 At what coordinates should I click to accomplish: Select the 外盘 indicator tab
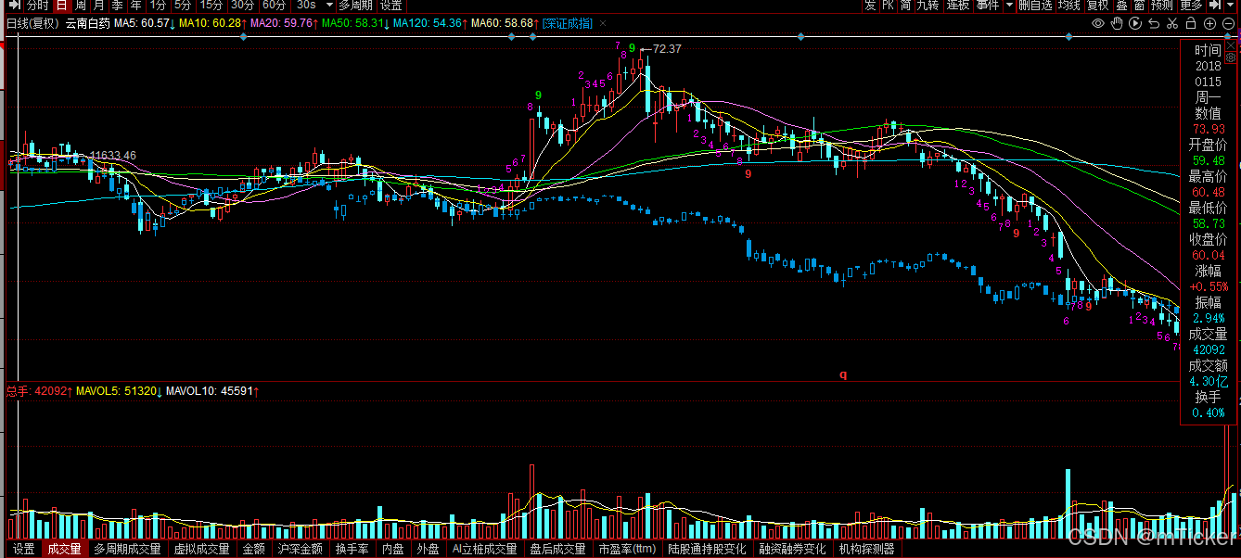tap(428, 549)
